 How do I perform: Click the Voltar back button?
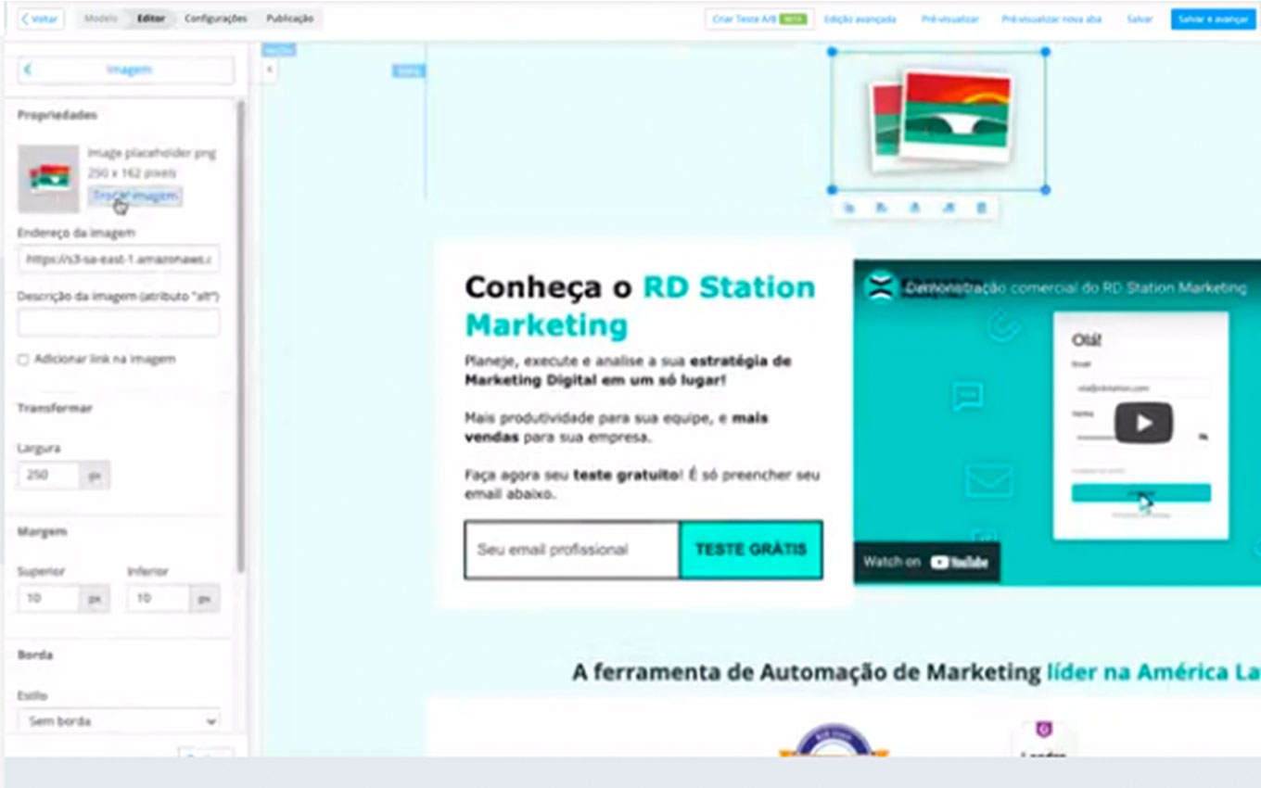click(41, 19)
